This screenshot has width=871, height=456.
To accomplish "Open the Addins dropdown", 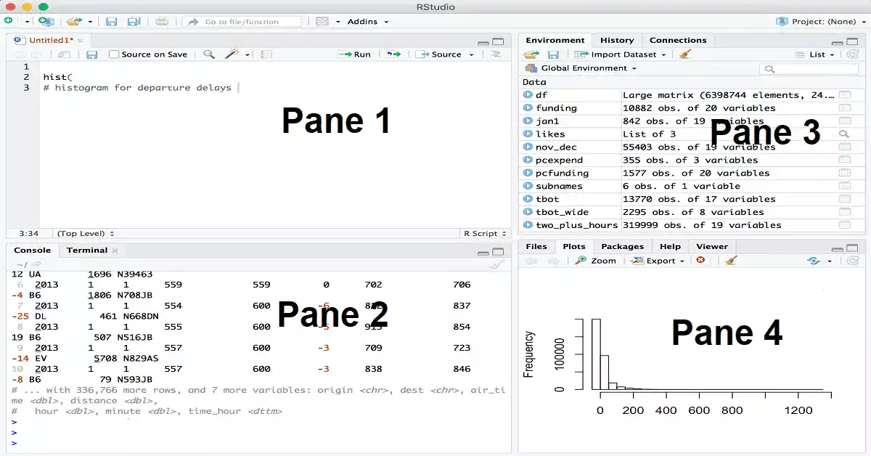I will (368, 22).
